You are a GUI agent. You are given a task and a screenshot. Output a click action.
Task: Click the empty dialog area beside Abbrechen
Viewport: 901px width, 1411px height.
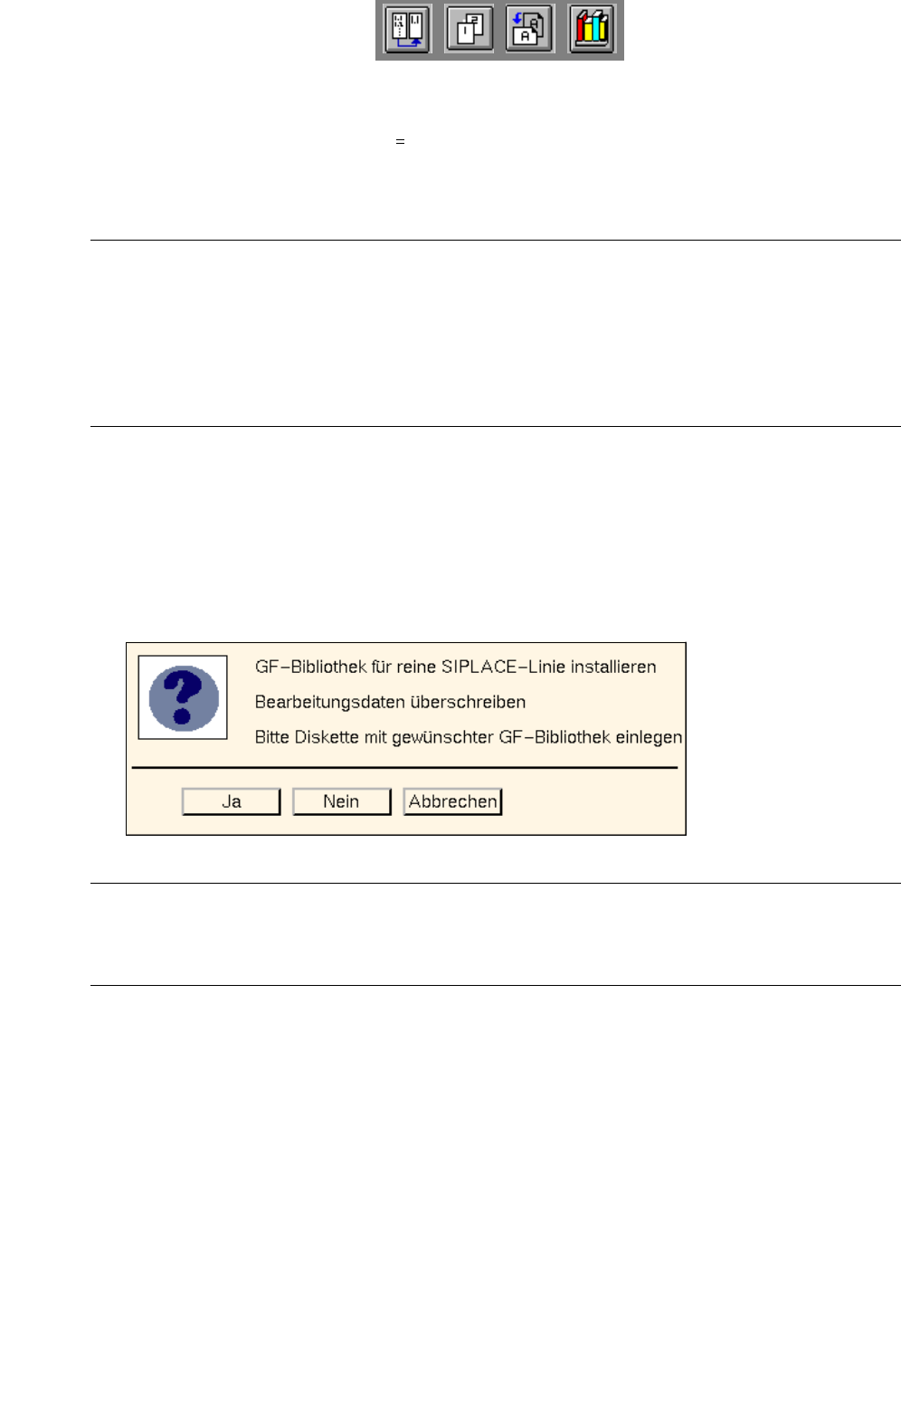point(593,801)
